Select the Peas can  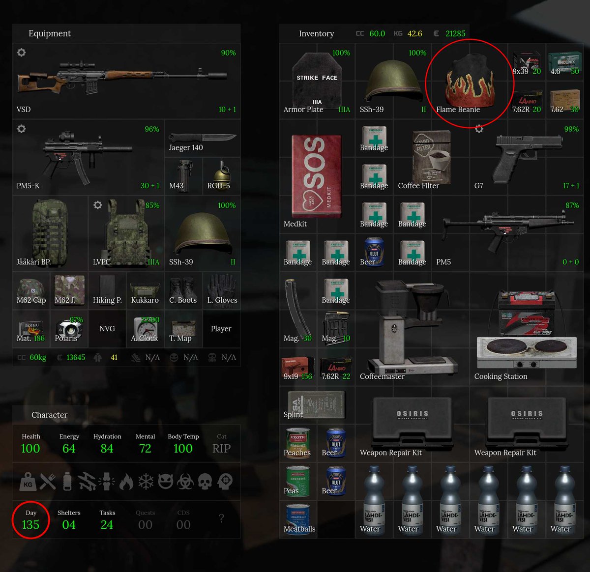298,481
